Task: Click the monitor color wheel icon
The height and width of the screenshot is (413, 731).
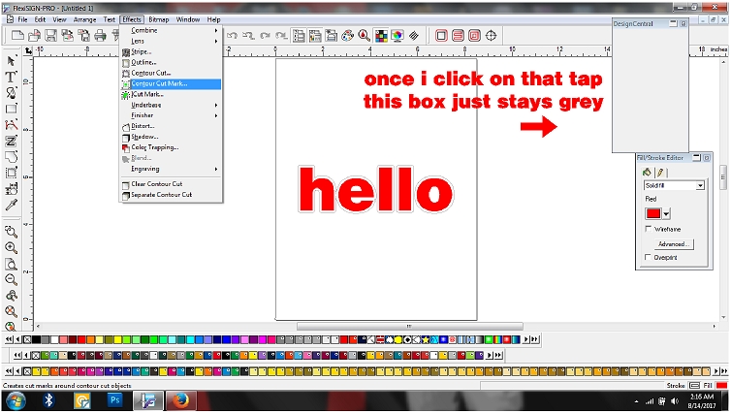Action: pos(397,36)
